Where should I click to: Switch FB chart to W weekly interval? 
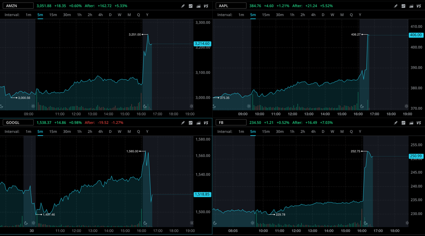pos(332,132)
